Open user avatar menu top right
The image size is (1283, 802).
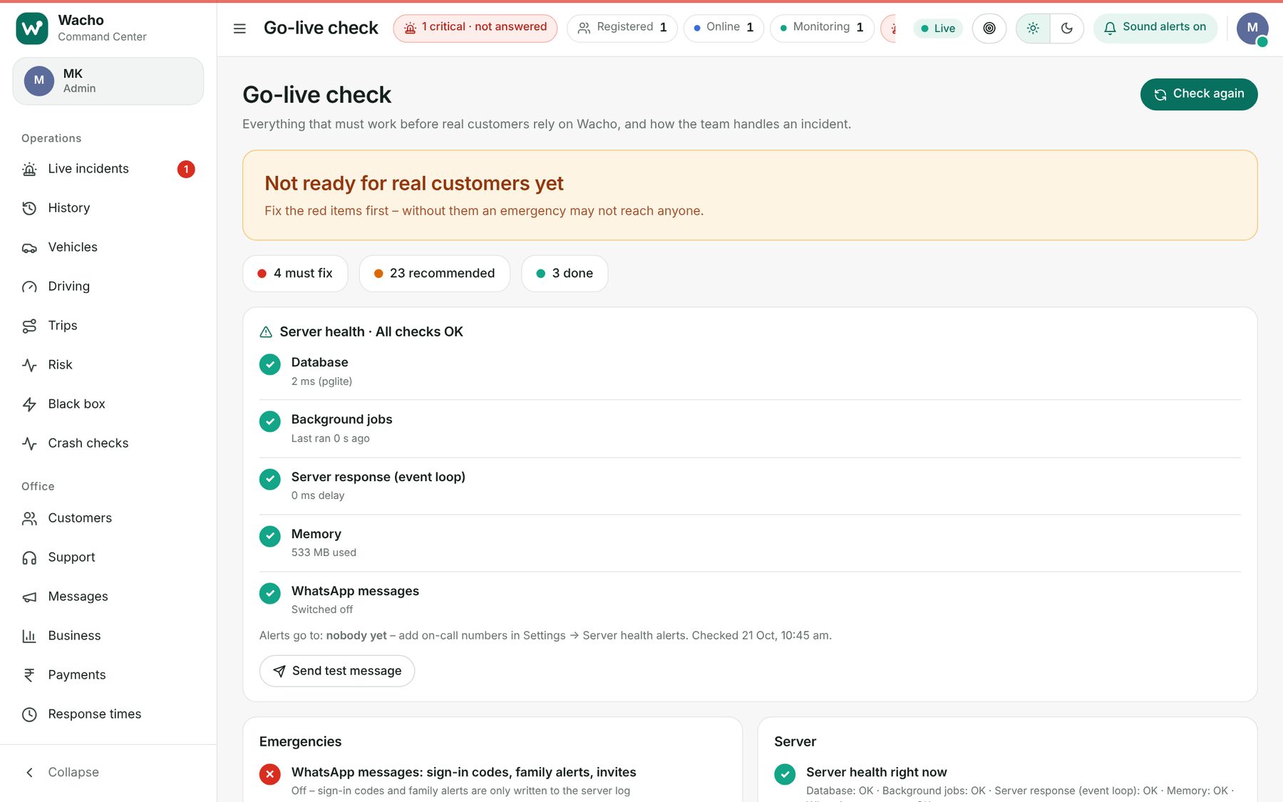pos(1252,29)
